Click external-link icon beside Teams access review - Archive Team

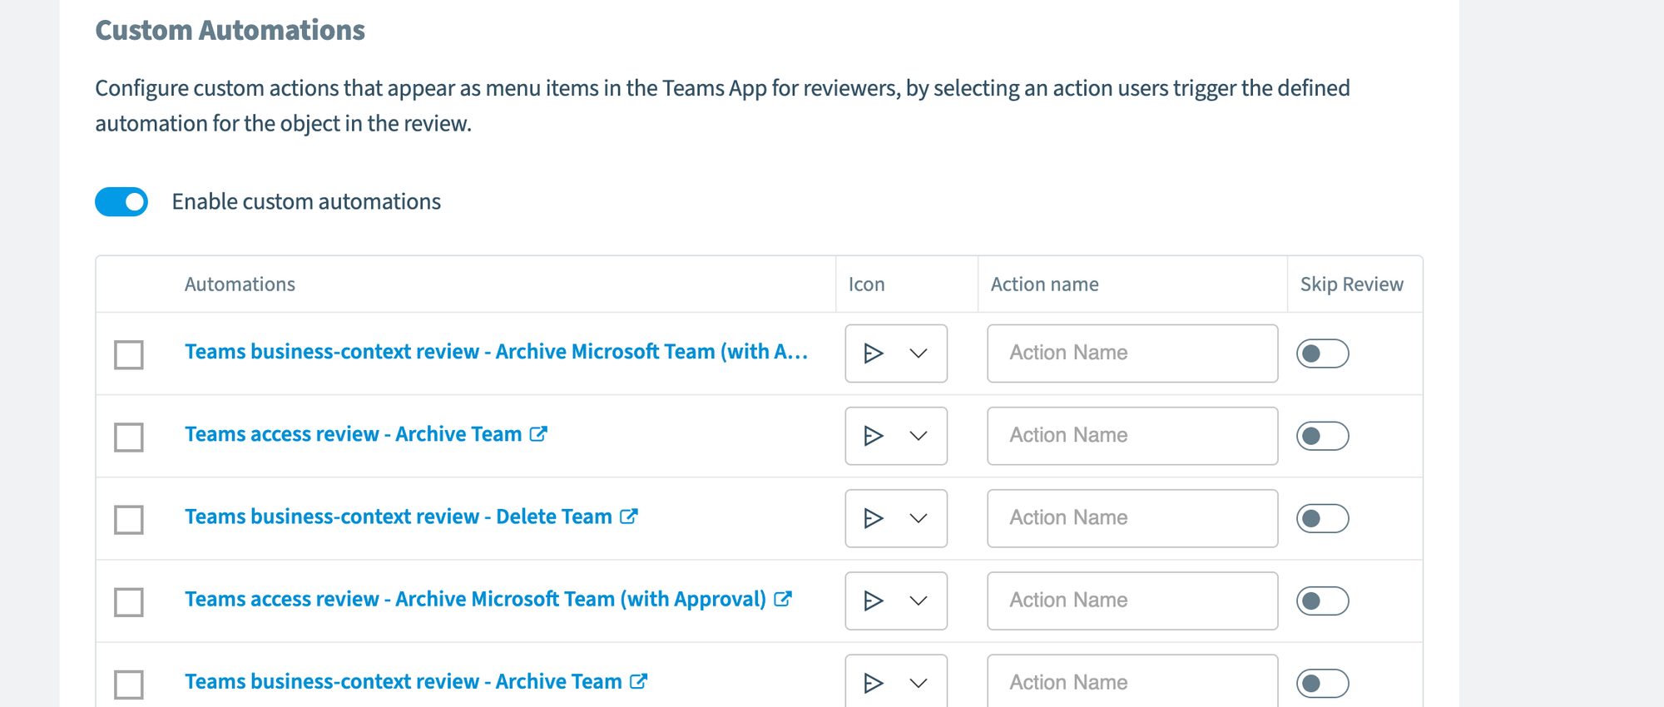tap(538, 433)
